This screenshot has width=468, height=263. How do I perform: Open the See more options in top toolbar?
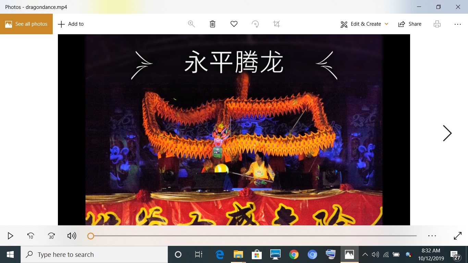458,24
